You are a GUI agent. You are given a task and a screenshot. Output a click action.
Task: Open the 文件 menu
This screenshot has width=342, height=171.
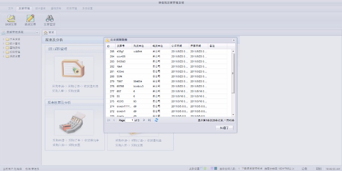pyautogui.click(x=11, y=8)
